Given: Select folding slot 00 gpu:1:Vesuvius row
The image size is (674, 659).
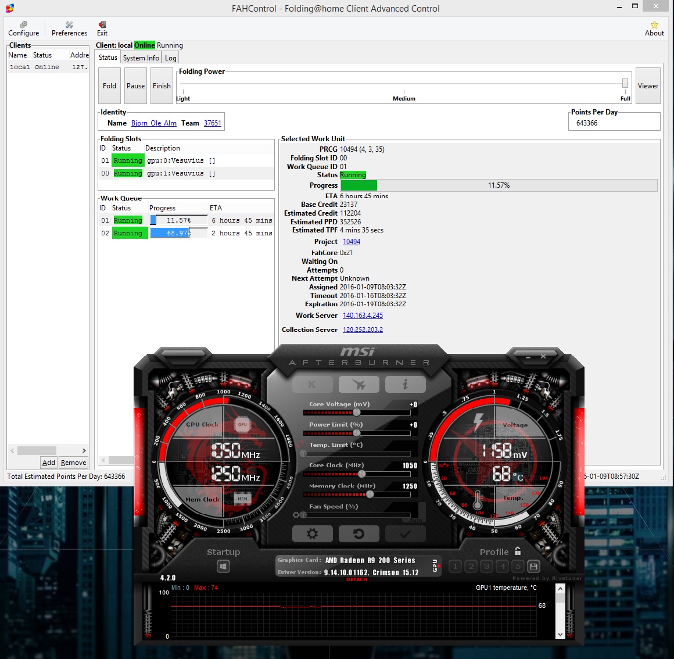Looking at the screenshot, I should 186,173.
